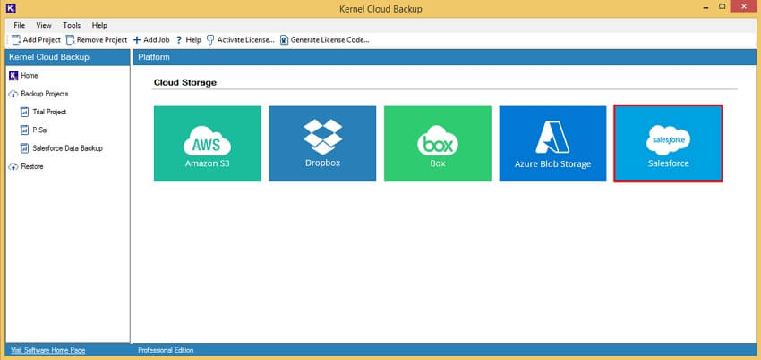Click the Add Job plus icon
Screen dimensions: 761x360
[137, 39]
